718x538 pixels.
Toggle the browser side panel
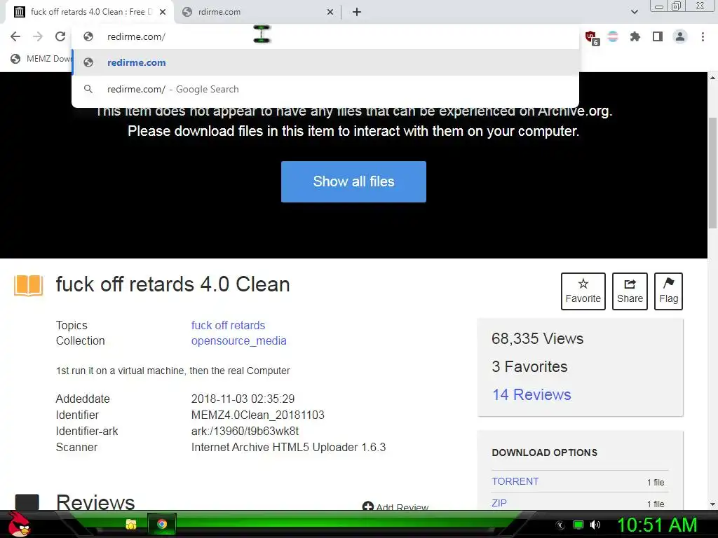click(658, 36)
